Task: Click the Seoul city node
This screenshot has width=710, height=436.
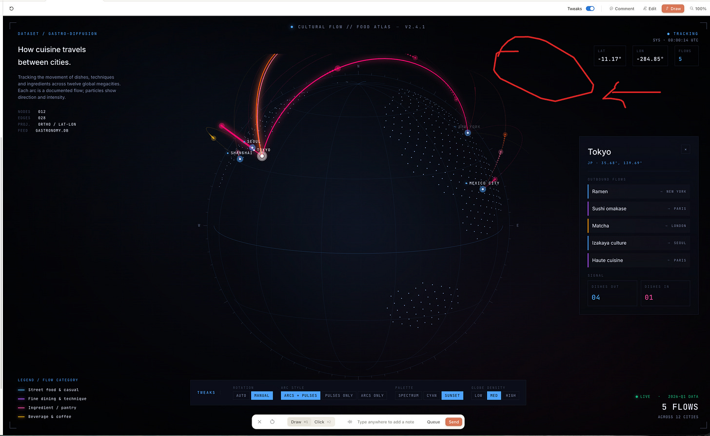Action: (252, 147)
